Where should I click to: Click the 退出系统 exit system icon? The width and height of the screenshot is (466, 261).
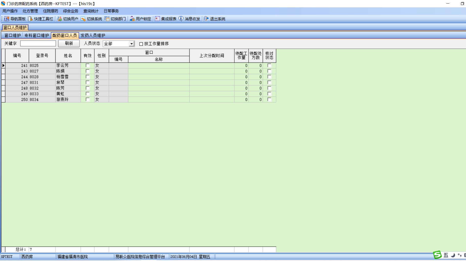pos(206,19)
